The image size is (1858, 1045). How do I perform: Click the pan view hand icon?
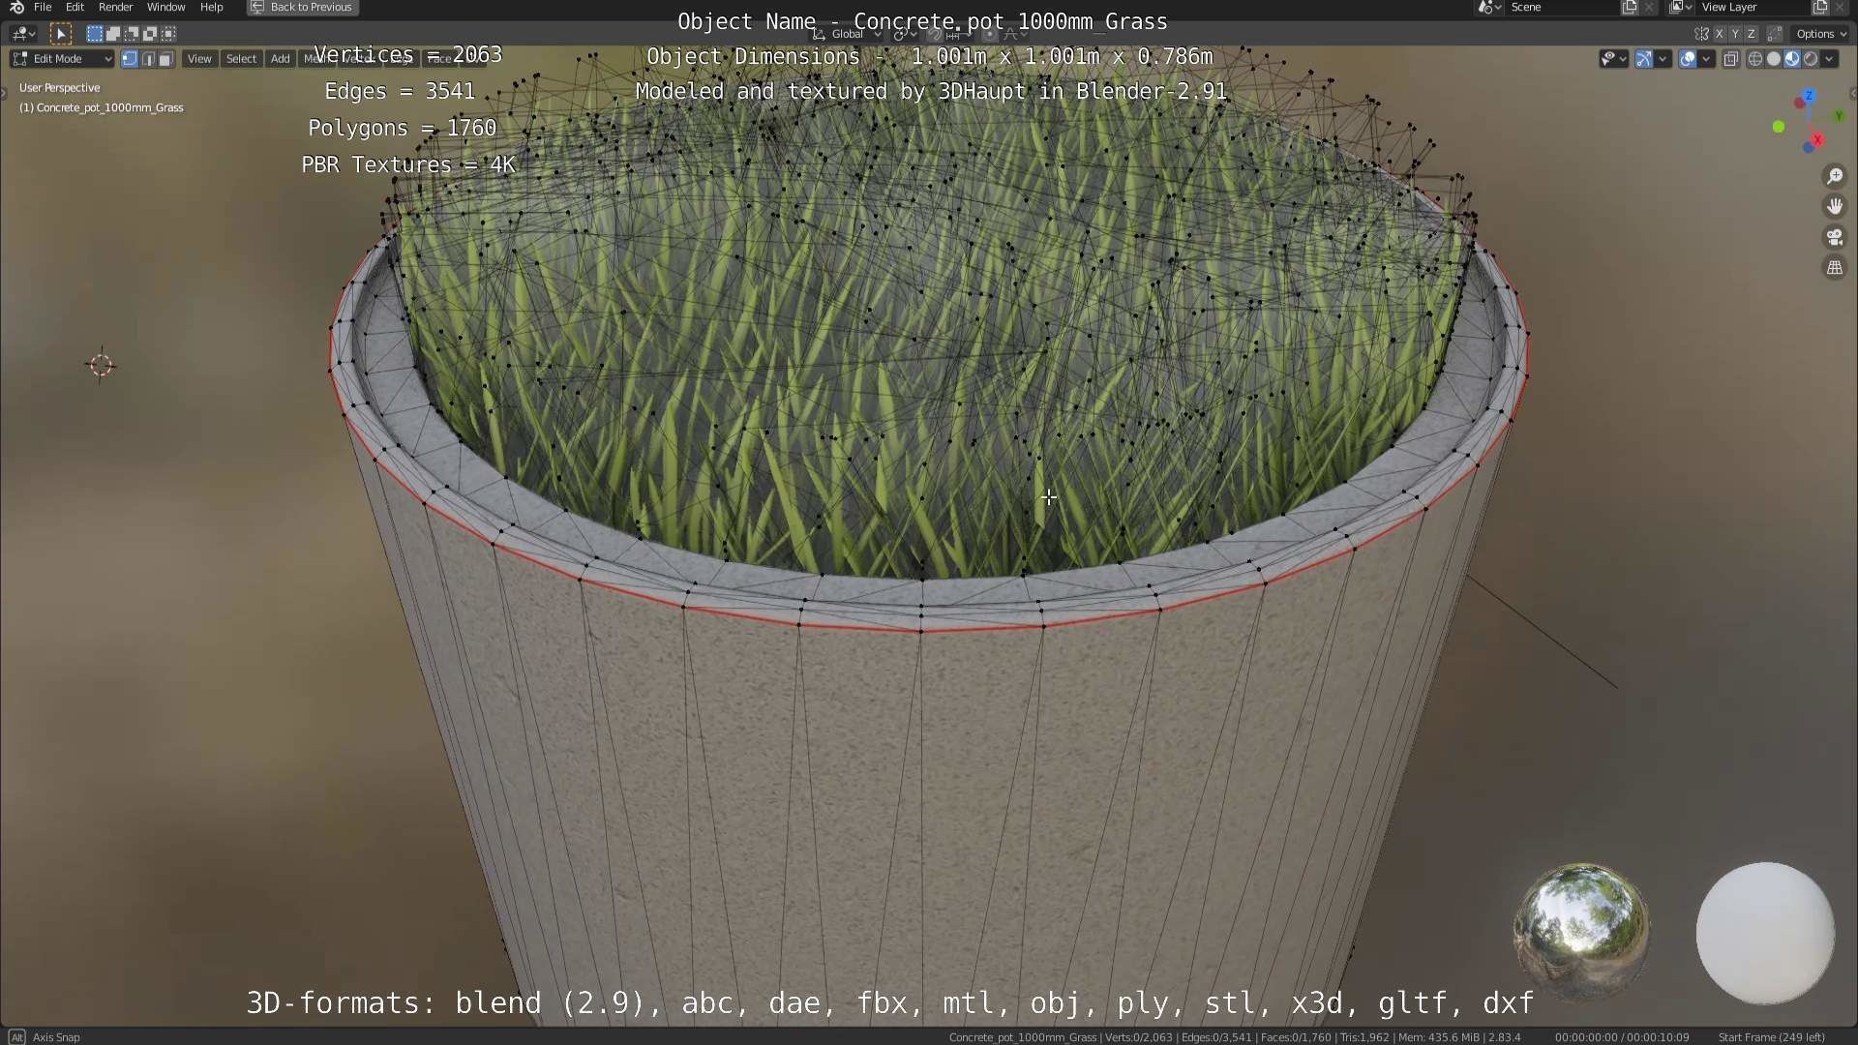tap(1834, 206)
